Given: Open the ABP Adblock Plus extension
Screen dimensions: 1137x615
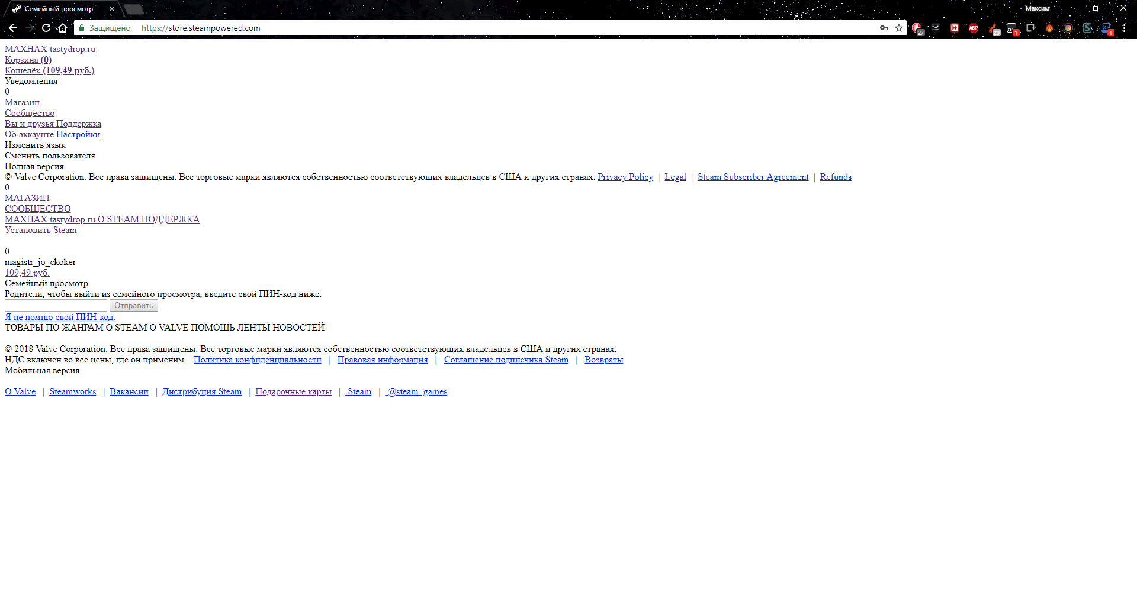Looking at the screenshot, I should tap(974, 28).
